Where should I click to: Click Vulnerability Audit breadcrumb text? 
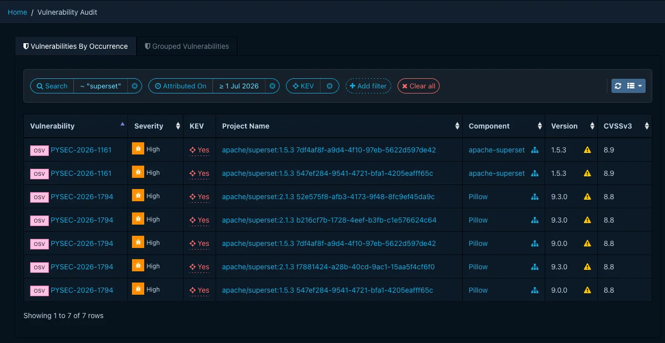pyautogui.click(x=67, y=12)
